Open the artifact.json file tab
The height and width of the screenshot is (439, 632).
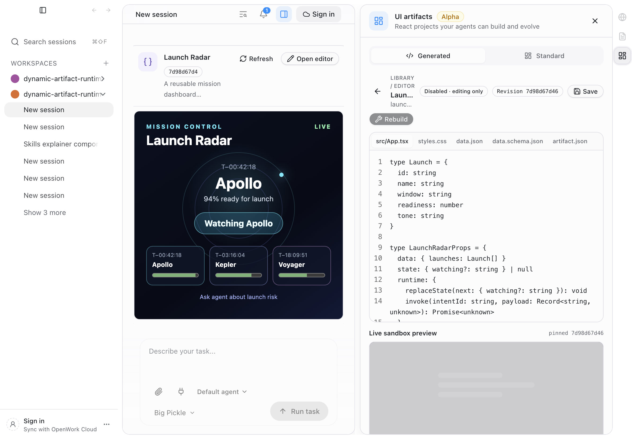[570, 141]
